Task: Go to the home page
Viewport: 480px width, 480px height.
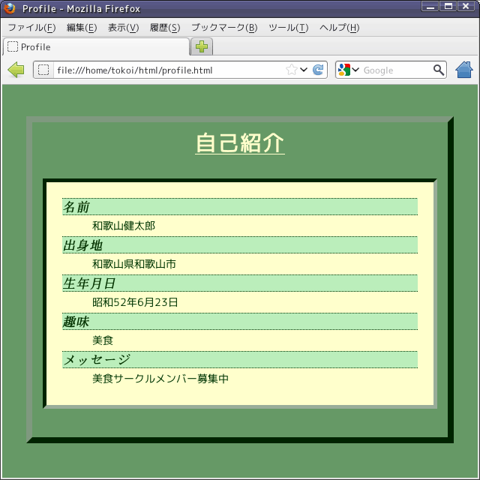Action: click(464, 70)
